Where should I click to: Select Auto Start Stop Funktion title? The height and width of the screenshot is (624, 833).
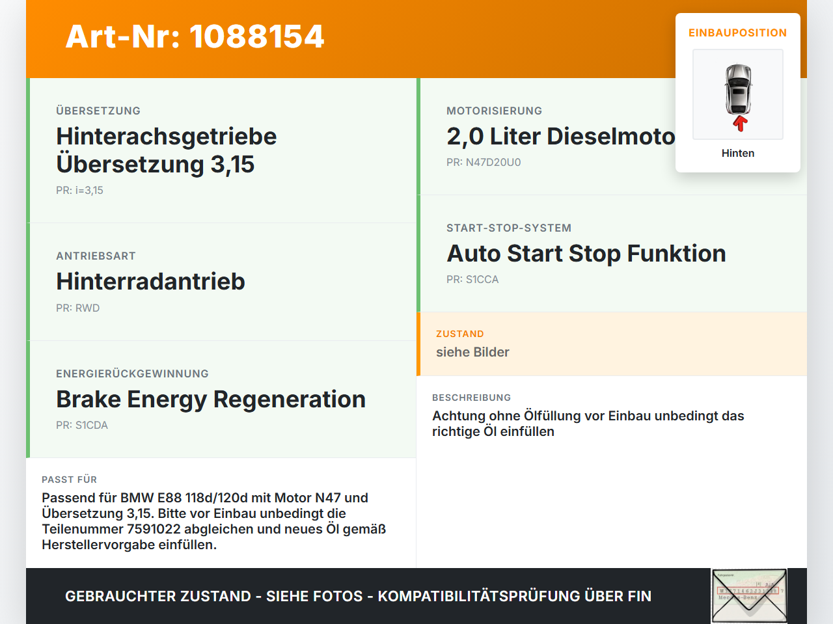(x=586, y=254)
